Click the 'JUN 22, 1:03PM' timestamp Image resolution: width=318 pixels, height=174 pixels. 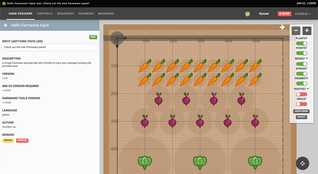[x=306, y=3]
